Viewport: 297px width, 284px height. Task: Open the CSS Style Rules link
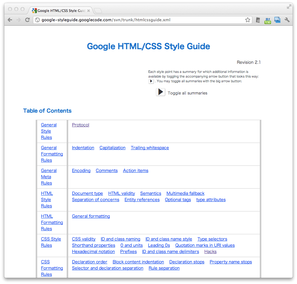point(51,242)
